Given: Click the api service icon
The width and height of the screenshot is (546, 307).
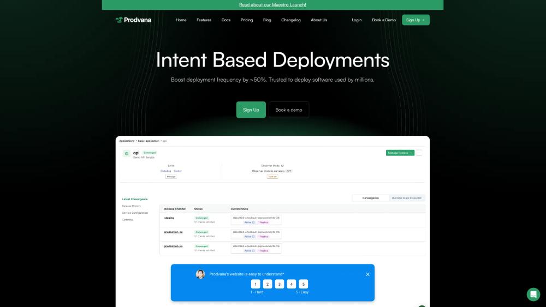Looking at the screenshot, I should [127, 153].
